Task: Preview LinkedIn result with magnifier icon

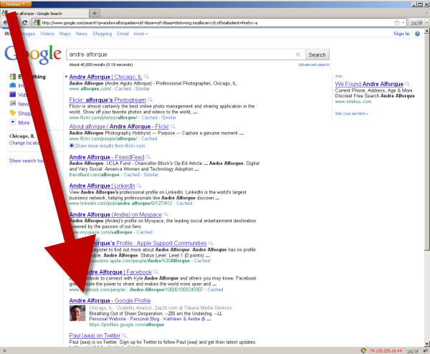Action: (x=139, y=186)
